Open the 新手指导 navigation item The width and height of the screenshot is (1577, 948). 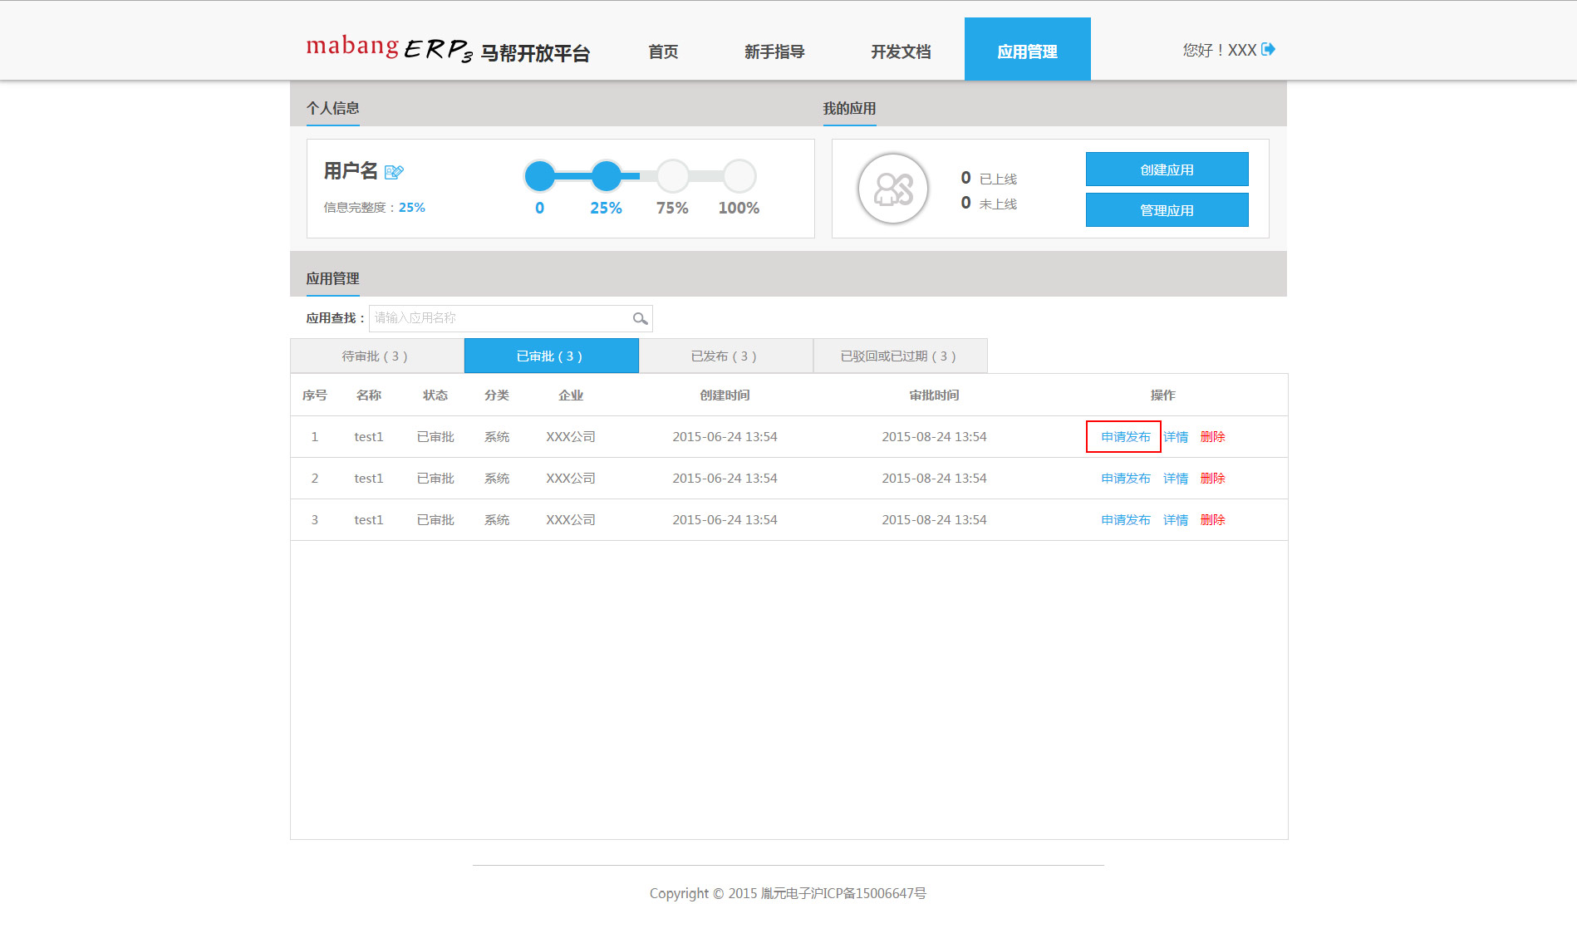coord(774,52)
